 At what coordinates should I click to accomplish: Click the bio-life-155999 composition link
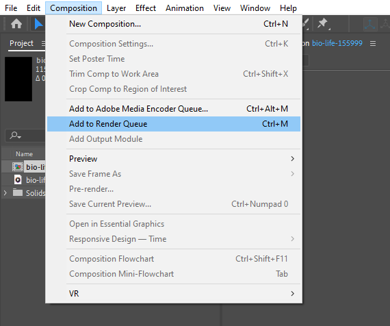point(337,43)
